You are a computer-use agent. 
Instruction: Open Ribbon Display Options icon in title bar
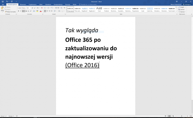click(x=177, y=1)
